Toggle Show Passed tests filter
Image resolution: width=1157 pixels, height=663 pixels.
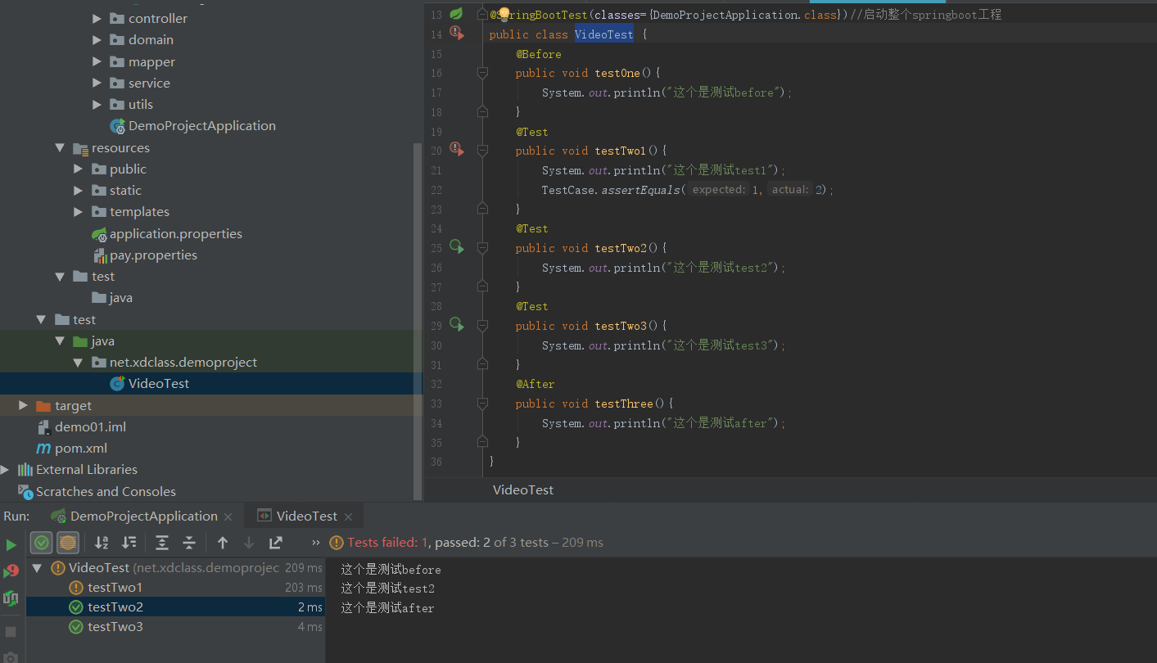(42, 543)
